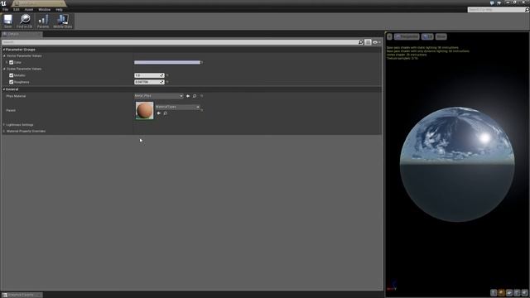The image size is (530, 298).
Task: Click the Color parameter swatch bar
Action: [x=167, y=63]
